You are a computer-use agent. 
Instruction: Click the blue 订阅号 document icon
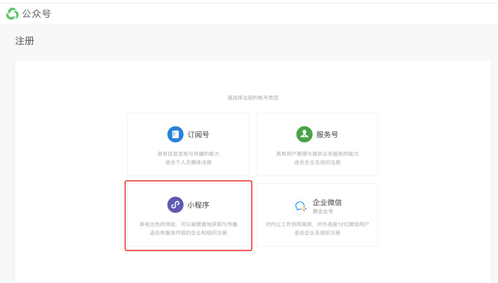[x=175, y=134]
